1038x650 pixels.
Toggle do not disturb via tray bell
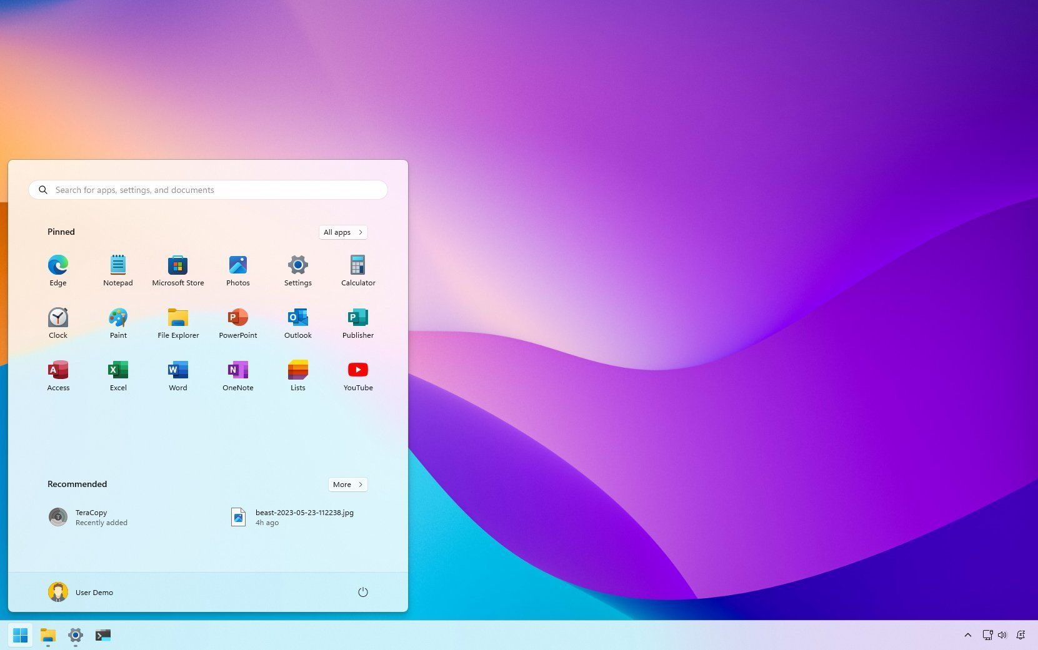pos(1021,635)
